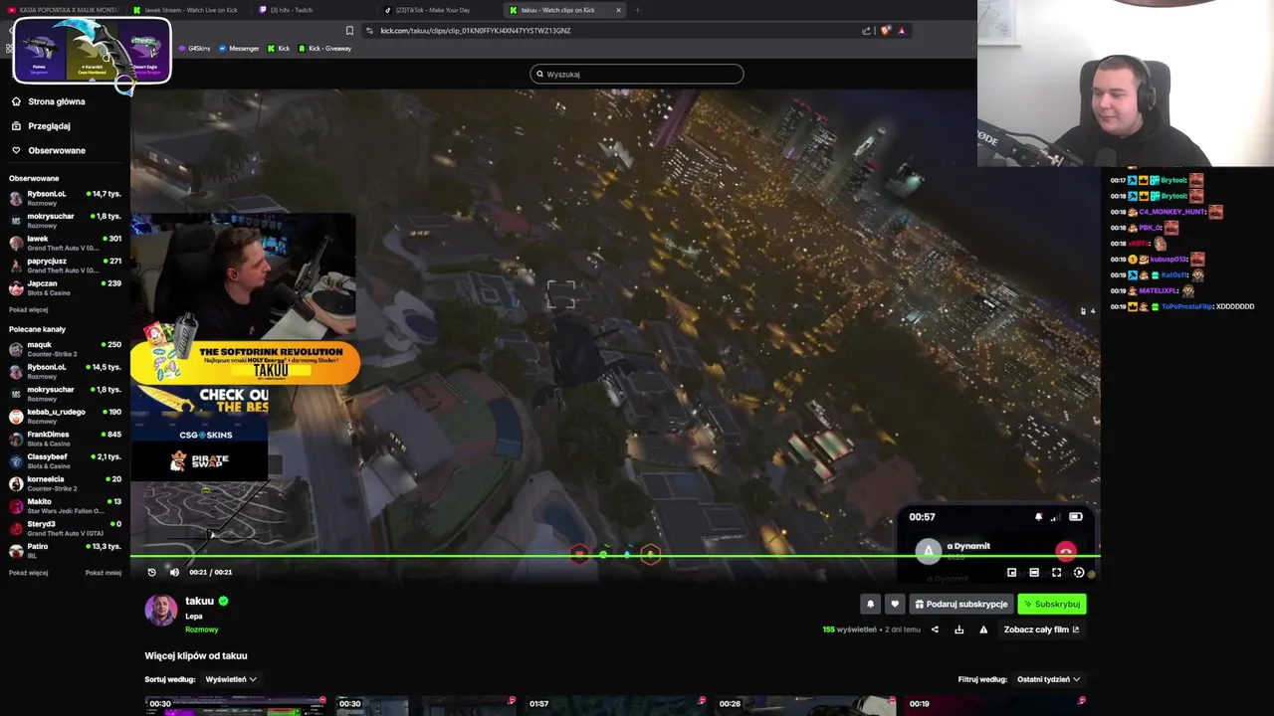This screenshot has width=1274, height=716.
Task: Click Podaruj subskrypcje gift button
Action: coord(961,604)
